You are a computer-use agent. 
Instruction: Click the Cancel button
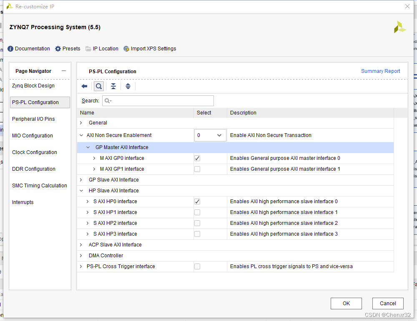click(388, 304)
